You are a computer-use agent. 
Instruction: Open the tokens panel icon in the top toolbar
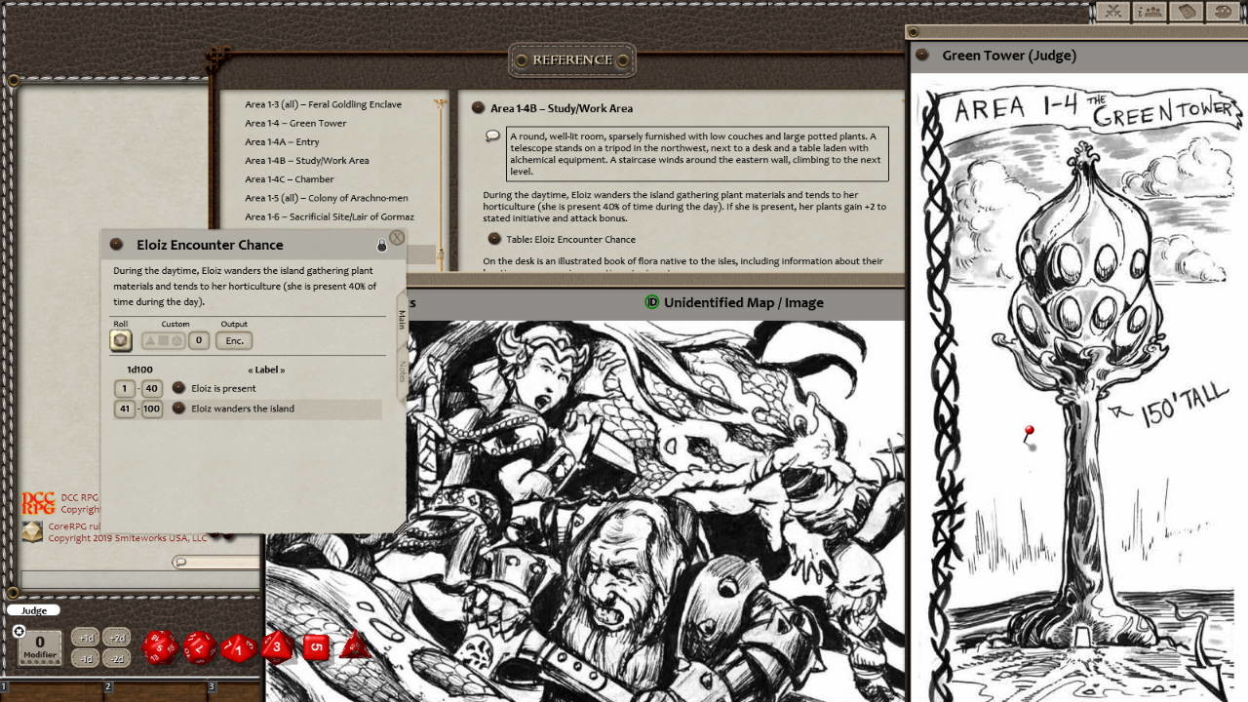1149,12
